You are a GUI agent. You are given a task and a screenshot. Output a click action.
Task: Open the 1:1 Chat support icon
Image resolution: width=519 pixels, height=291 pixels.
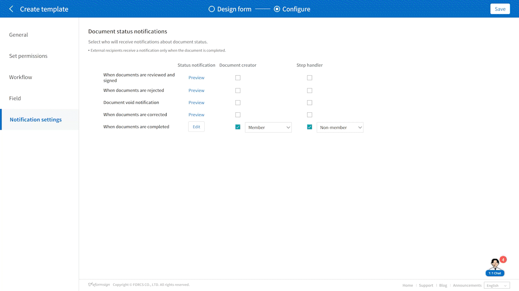click(x=495, y=267)
